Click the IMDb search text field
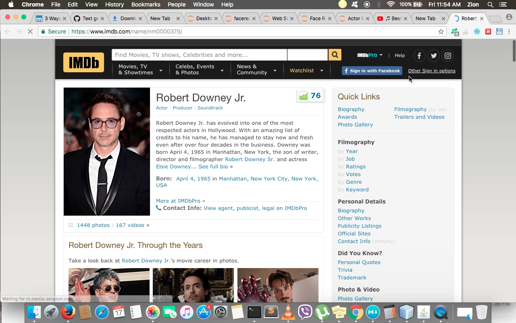 [x=199, y=55]
